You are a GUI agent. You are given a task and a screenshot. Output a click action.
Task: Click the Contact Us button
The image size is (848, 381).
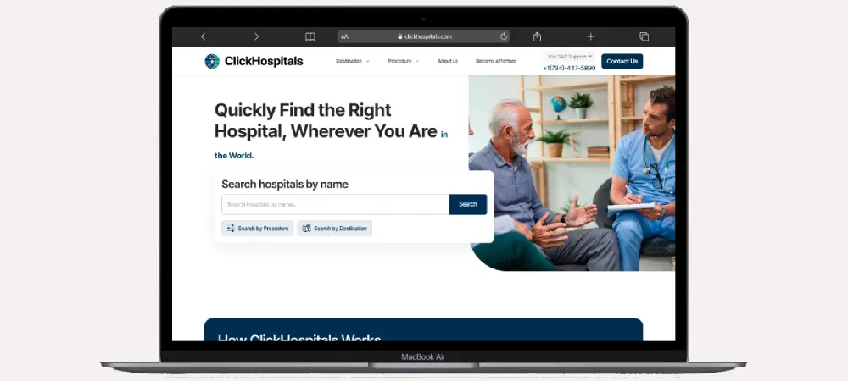pyautogui.click(x=622, y=61)
